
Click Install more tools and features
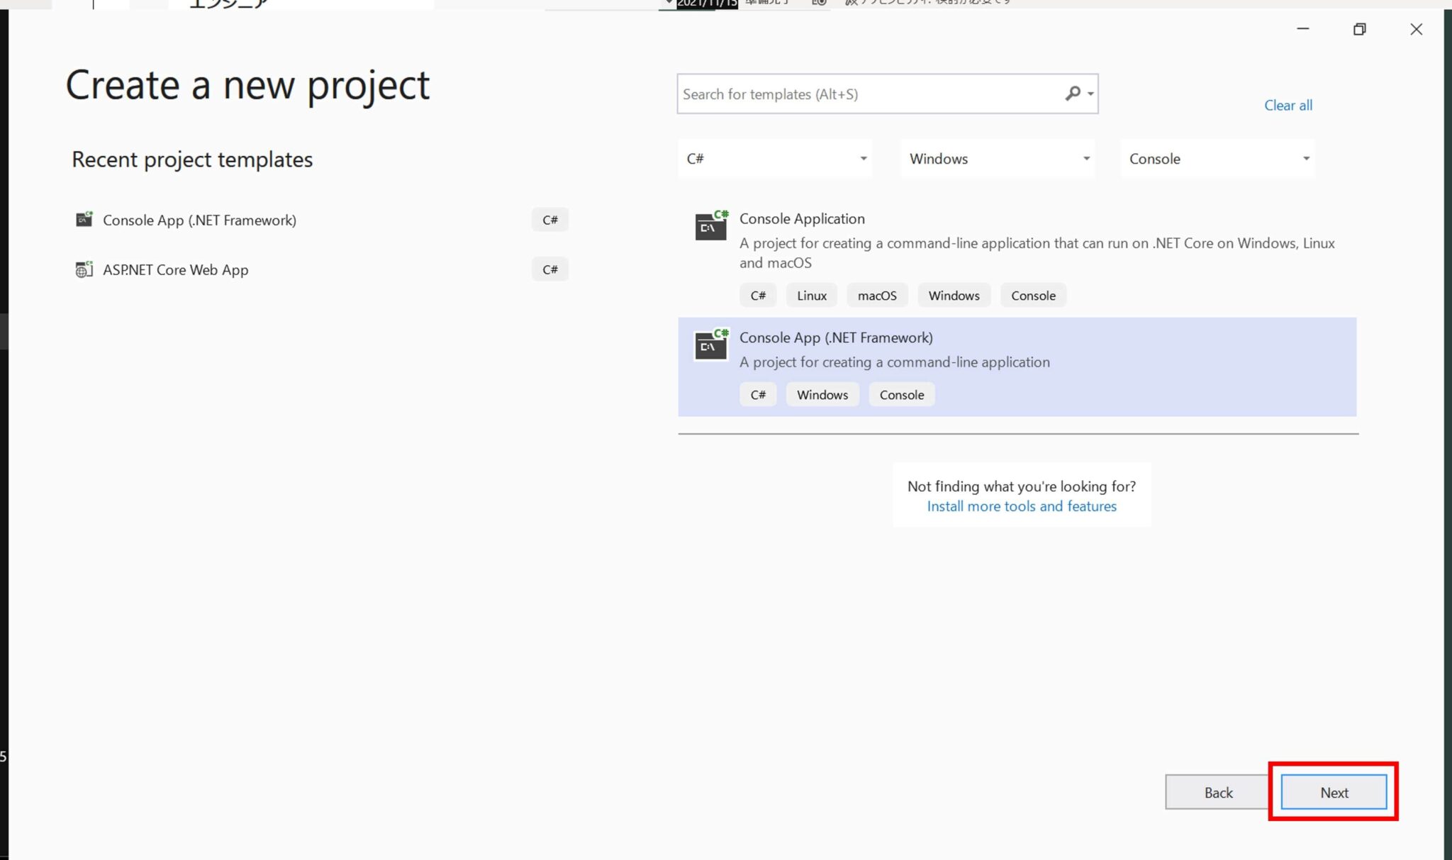click(x=1021, y=506)
